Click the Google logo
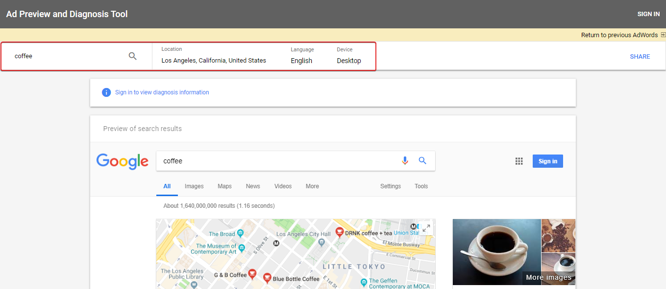Viewport: 666px width, 289px height. (x=122, y=161)
